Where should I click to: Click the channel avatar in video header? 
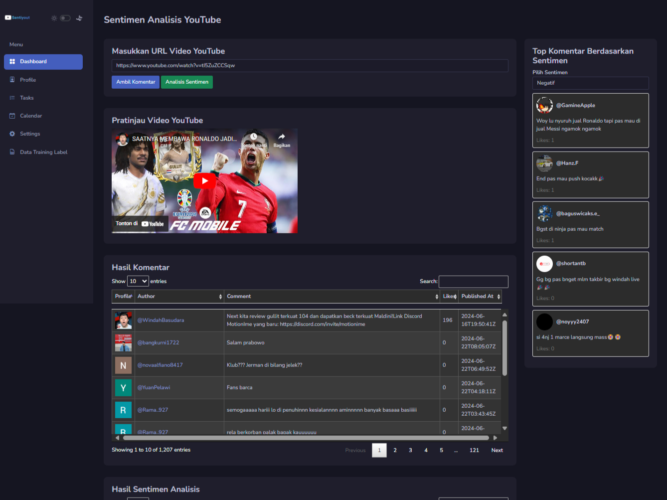tap(122, 139)
